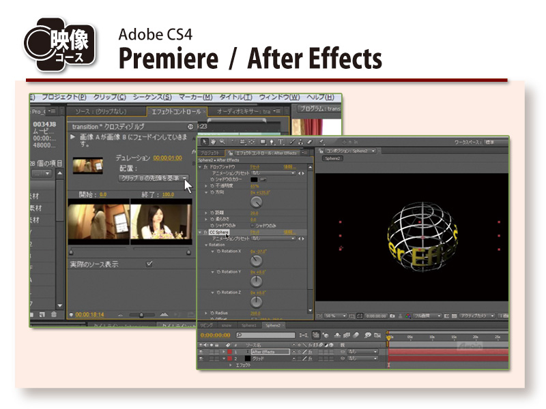Toggle fx switch on After Effects layer 1
The image size is (546, 409).
click(x=311, y=352)
